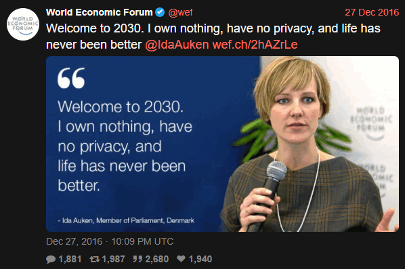
Task: Click the Ida Auken attribution caption
Action: tap(126, 220)
